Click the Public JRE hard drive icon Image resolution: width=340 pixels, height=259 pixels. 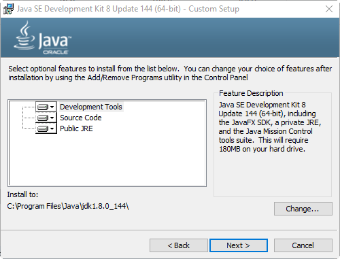pyautogui.click(x=43, y=128)
